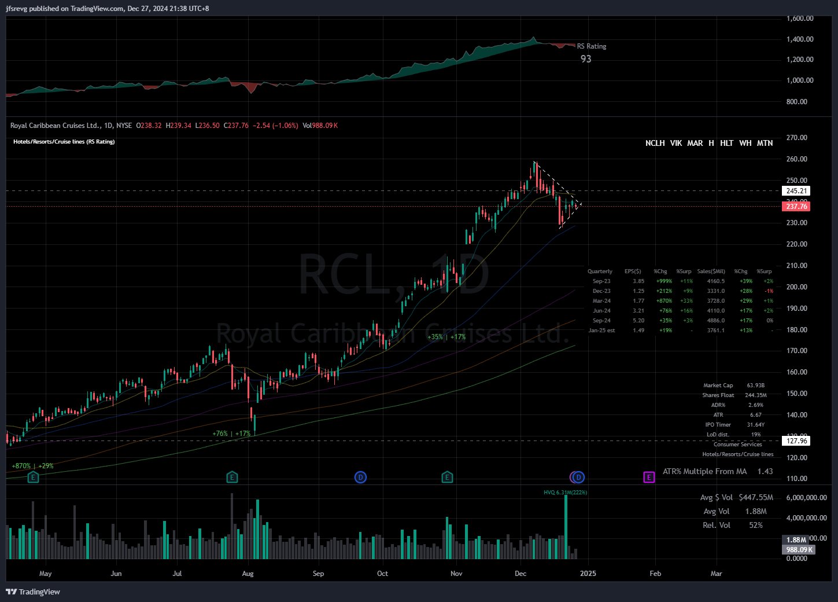Click the Aug label on the time axis

[x=248, y=574]
